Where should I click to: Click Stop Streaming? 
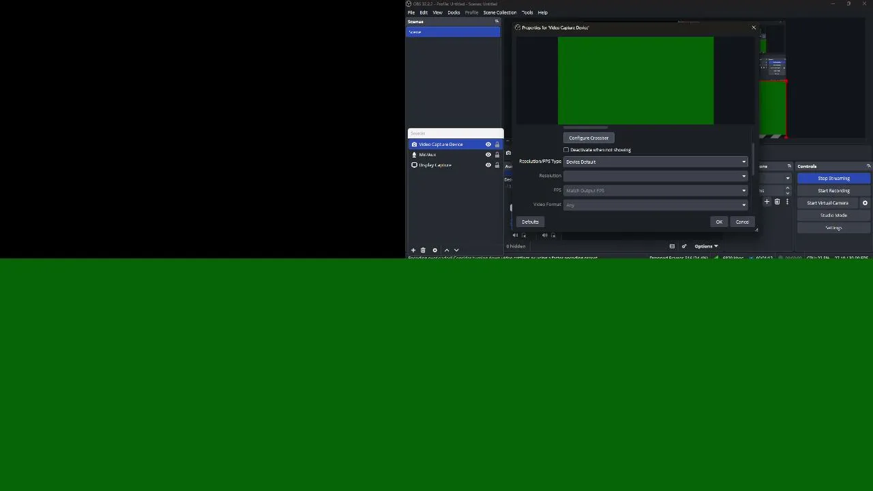click(x=833, y=179)
